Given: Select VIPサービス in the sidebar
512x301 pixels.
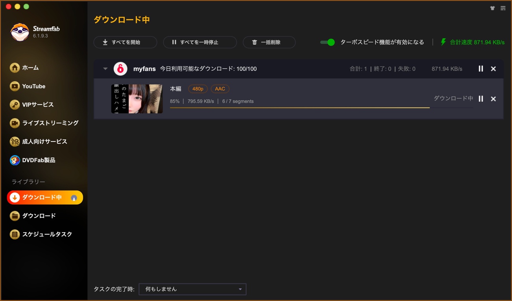Looking at the screenshot, I should (x=31, y=105).
